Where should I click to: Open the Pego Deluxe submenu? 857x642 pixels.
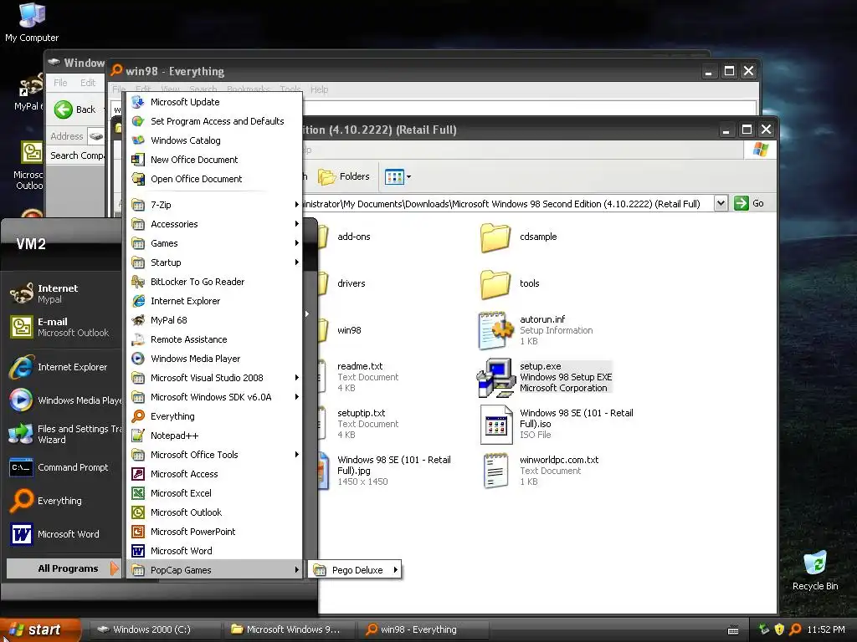click(x=355, y=570)
